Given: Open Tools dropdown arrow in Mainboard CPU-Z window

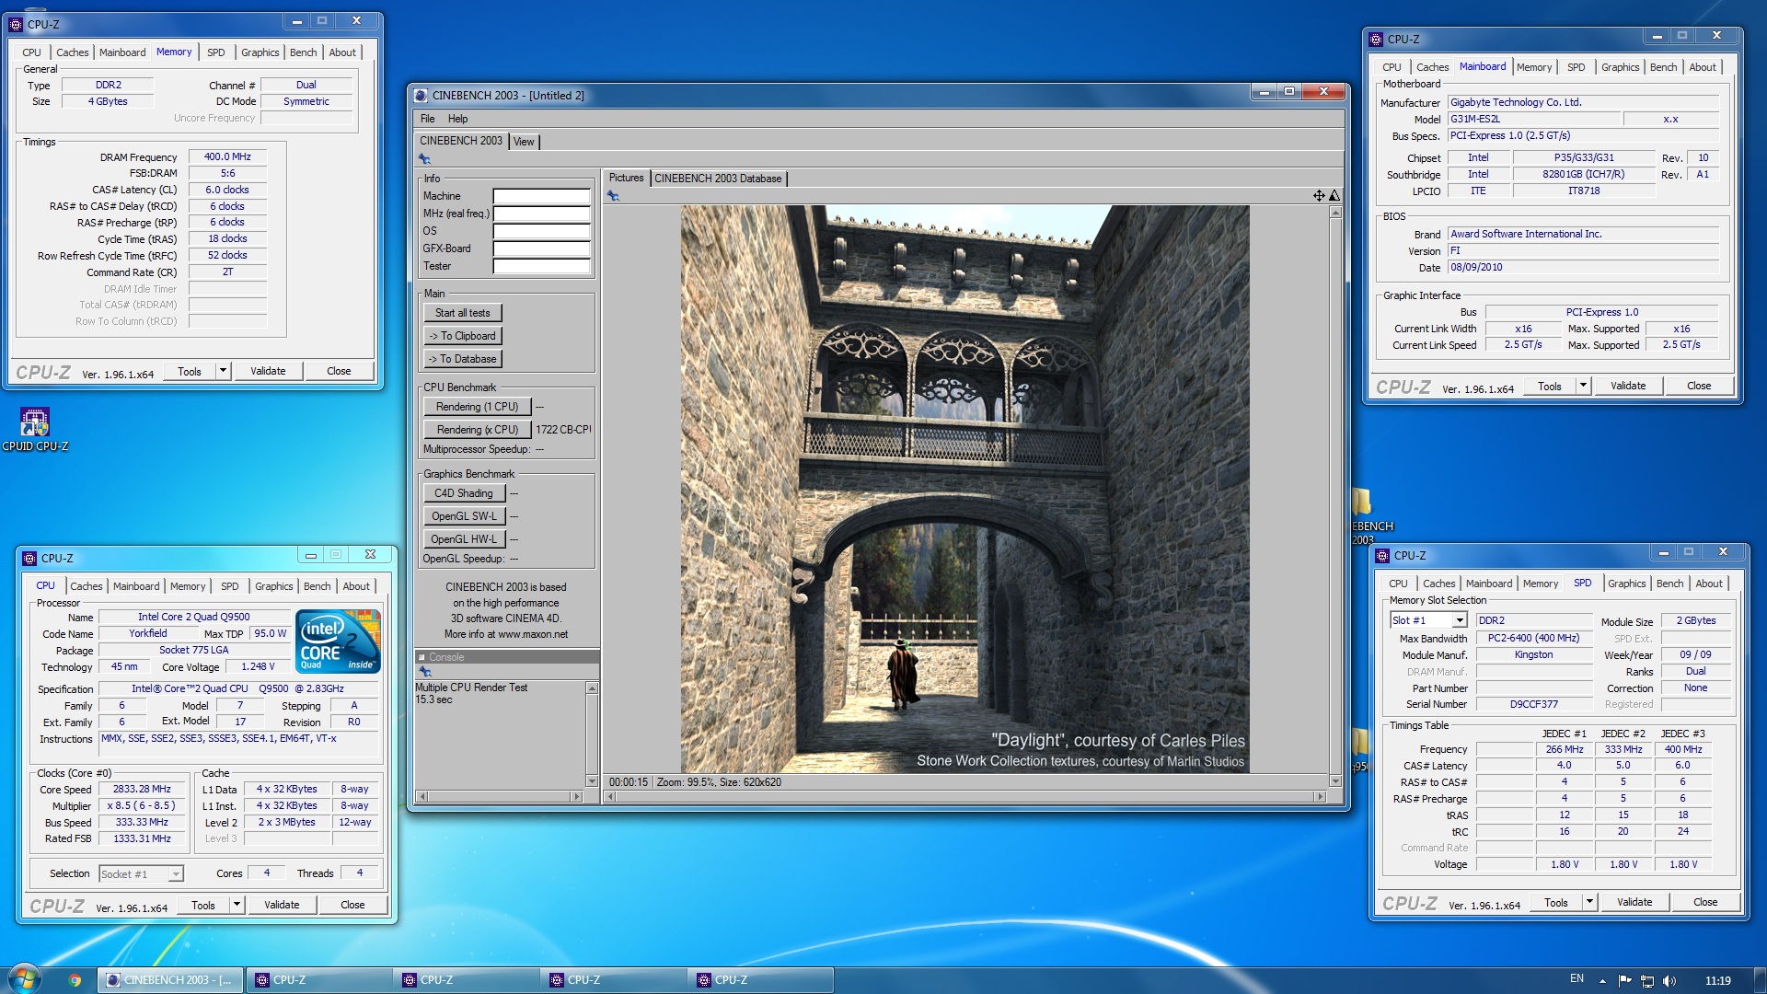Looking at the screenshot, I should coord(1583,386).
